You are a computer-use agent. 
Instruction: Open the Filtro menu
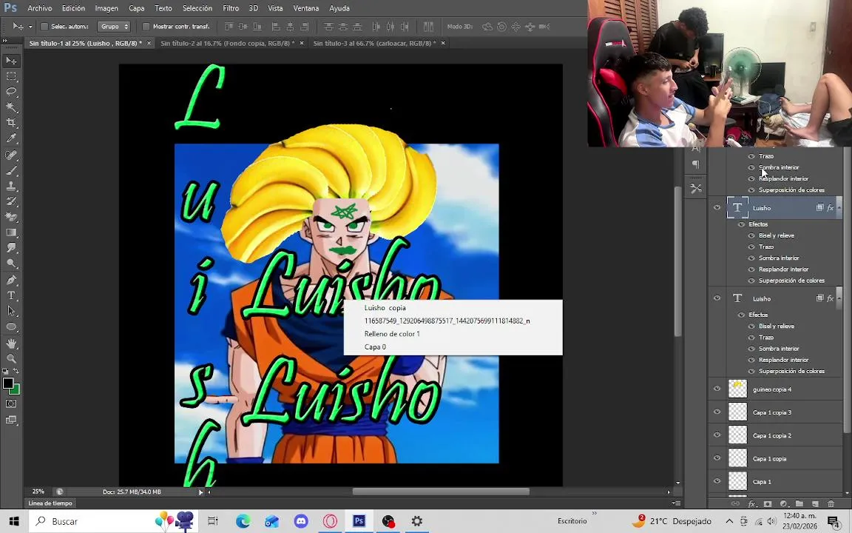(231, 8)
